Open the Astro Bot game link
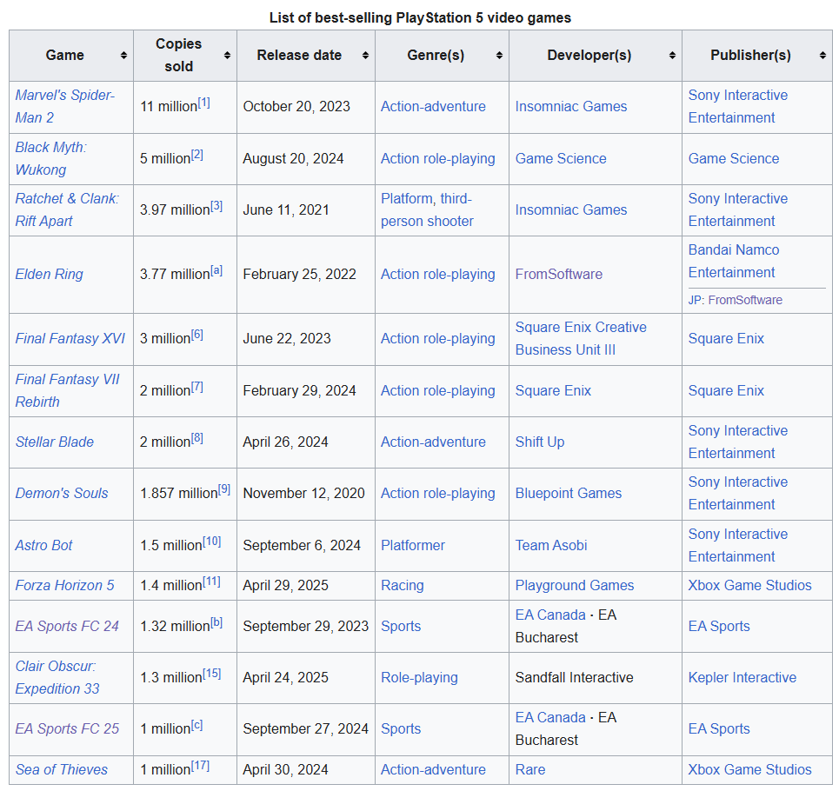 coord(43,546)
